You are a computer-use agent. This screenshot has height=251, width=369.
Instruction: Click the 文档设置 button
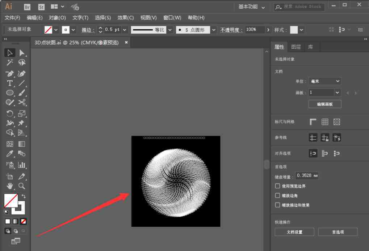tap(294, 232)
